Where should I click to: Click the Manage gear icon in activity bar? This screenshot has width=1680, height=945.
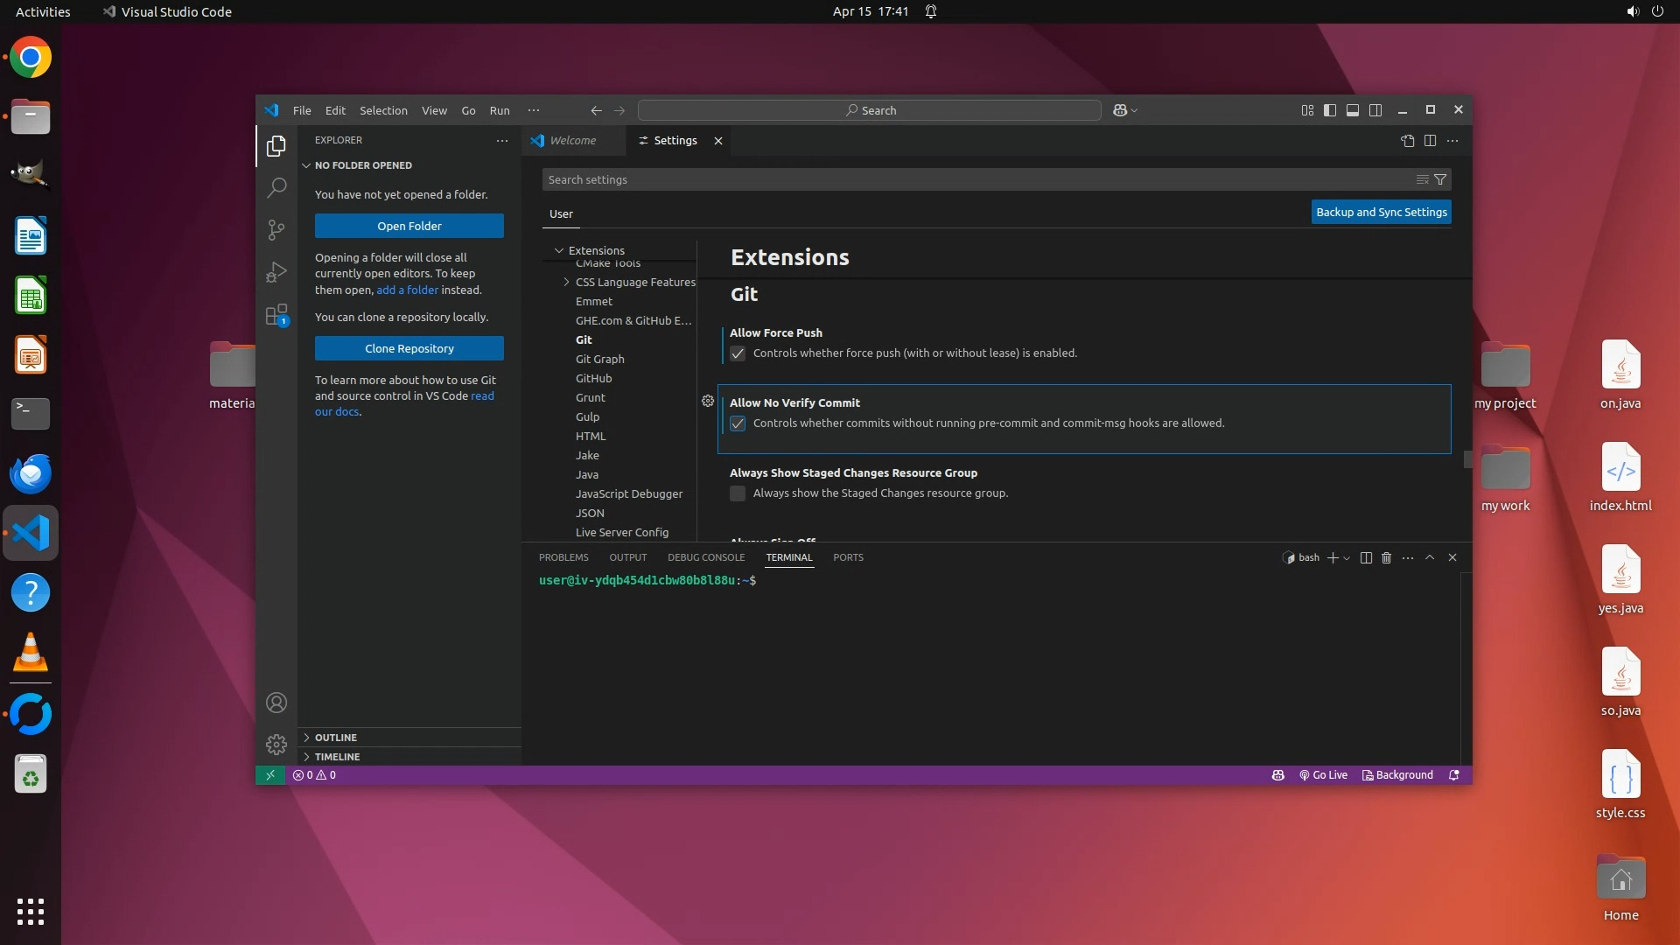point(276,745)
